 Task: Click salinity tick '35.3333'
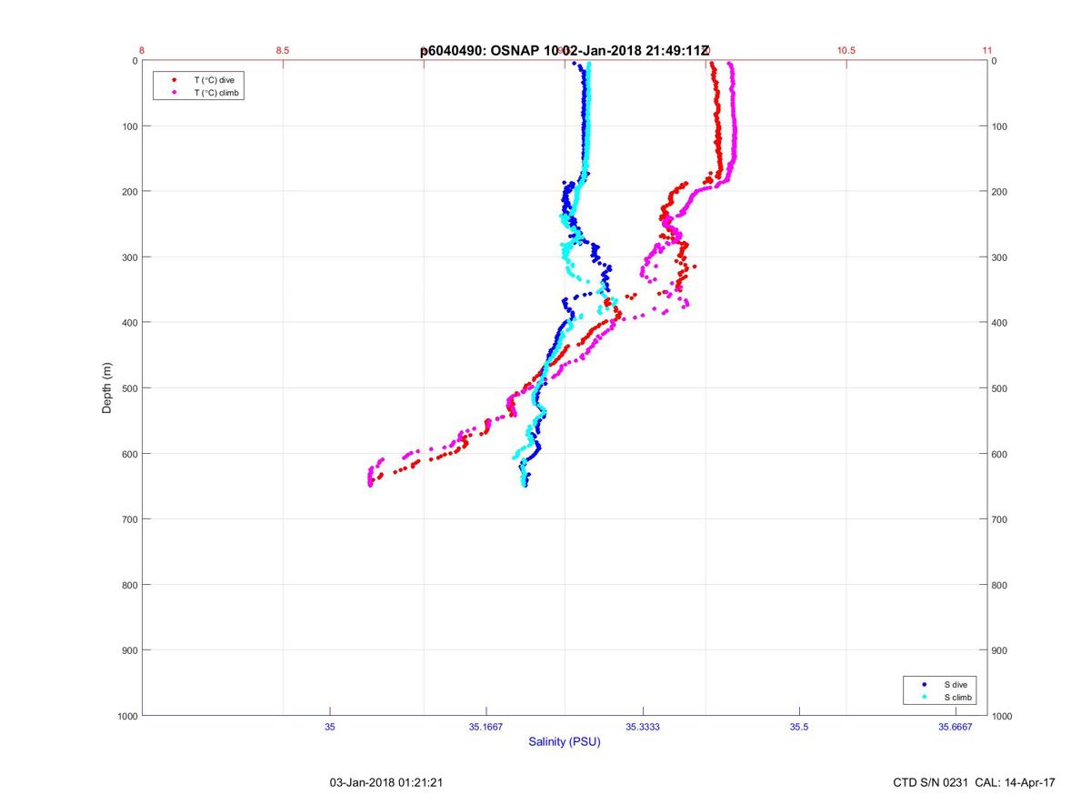[643, 726]
